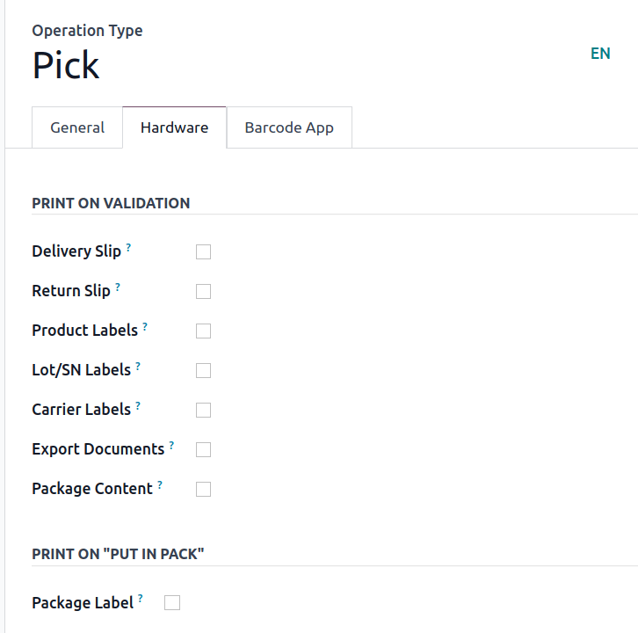Image resolution: width=638 pixels, height=633 pixels.
Task: Click the EN language translation button
Action: point(600,54)
